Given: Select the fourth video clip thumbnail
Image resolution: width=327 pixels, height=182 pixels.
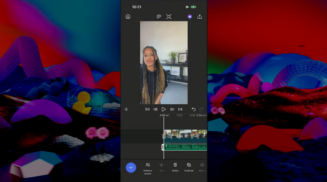Looking at the screenshot, I should pos(195,134).
